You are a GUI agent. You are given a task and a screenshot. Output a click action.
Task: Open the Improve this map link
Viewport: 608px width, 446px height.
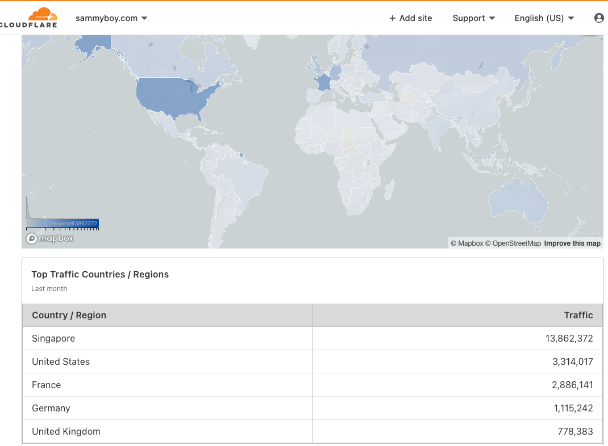[572, 243]
